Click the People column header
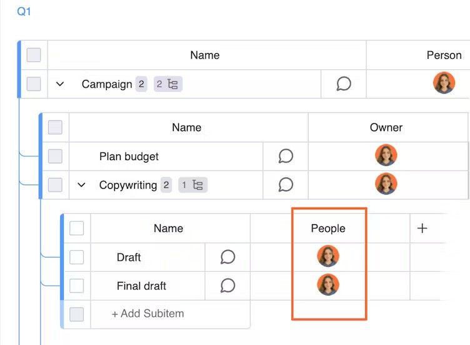Screen dimensions: 470x345 (328, 228)
